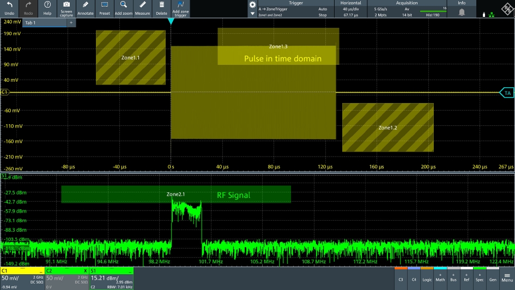Screen dimensions: 515x290
Task: Expand the dropdown arrow below the gear
Action: [x=252, y=14]
